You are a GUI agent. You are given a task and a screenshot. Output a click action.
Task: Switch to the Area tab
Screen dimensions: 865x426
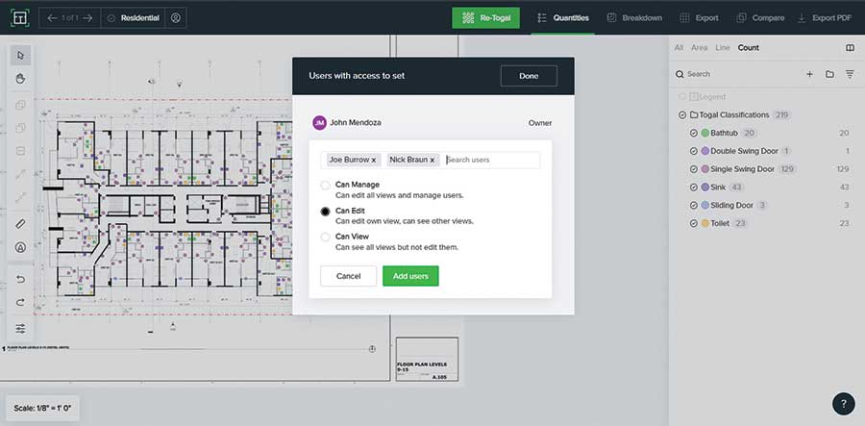tap(699, 47)
